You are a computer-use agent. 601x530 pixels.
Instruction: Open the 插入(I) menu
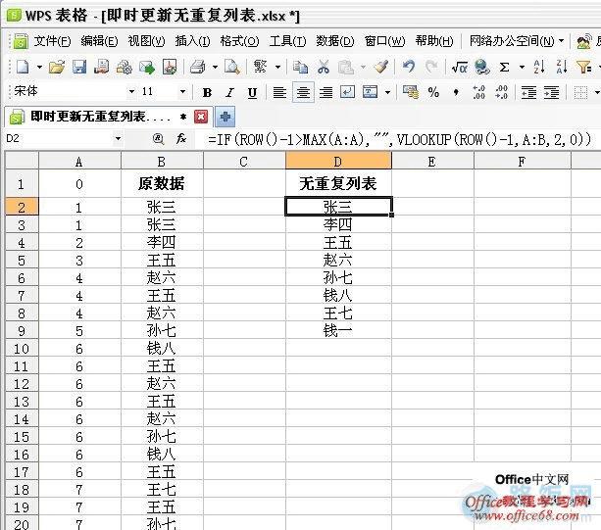(192, 40)
